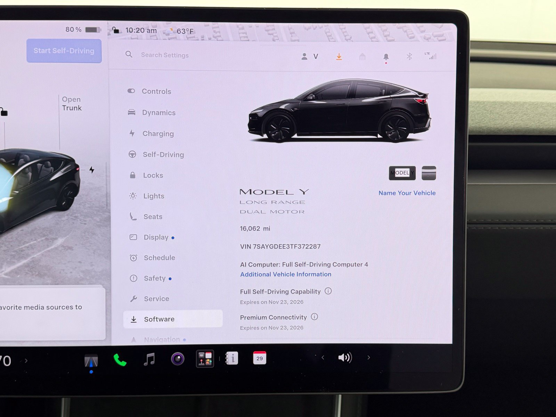Click the Search Settings field

coord(165,55)
